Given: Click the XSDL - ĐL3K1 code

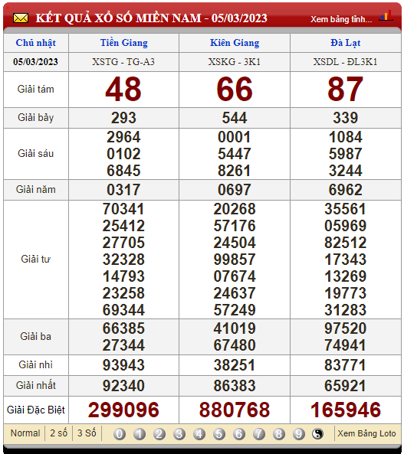Looking at the screenshot, I should tap(345, 62).
